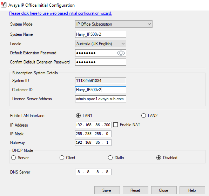Click the 'System Mode' label

(21, 24)
